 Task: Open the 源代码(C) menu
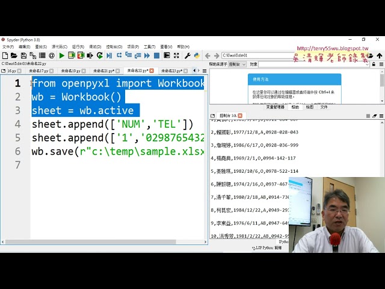tap(60, 47)
